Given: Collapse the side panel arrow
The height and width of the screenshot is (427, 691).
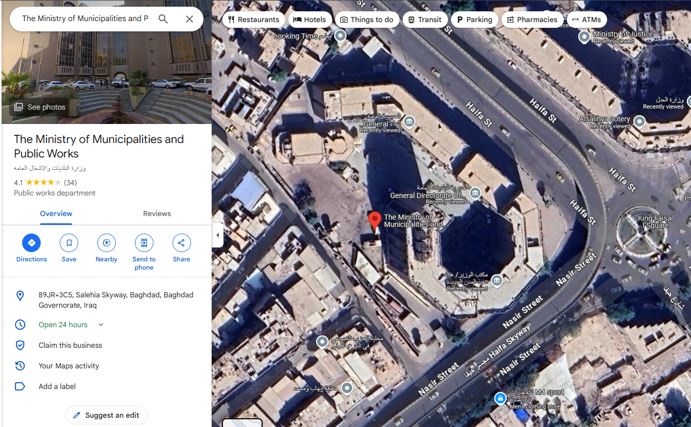Looking at the screenshot, I should click(x=217, y=235).
